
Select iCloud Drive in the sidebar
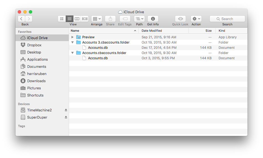pyautogui.click(x=42, y=38)
